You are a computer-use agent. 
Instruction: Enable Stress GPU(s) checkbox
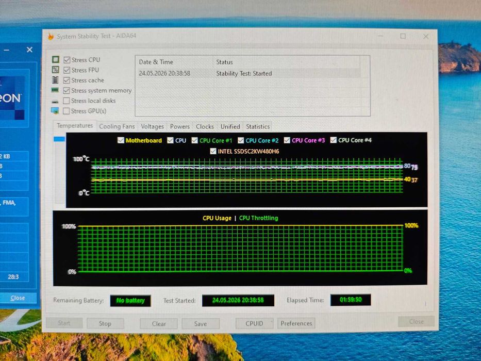click(x=67, y=111)
